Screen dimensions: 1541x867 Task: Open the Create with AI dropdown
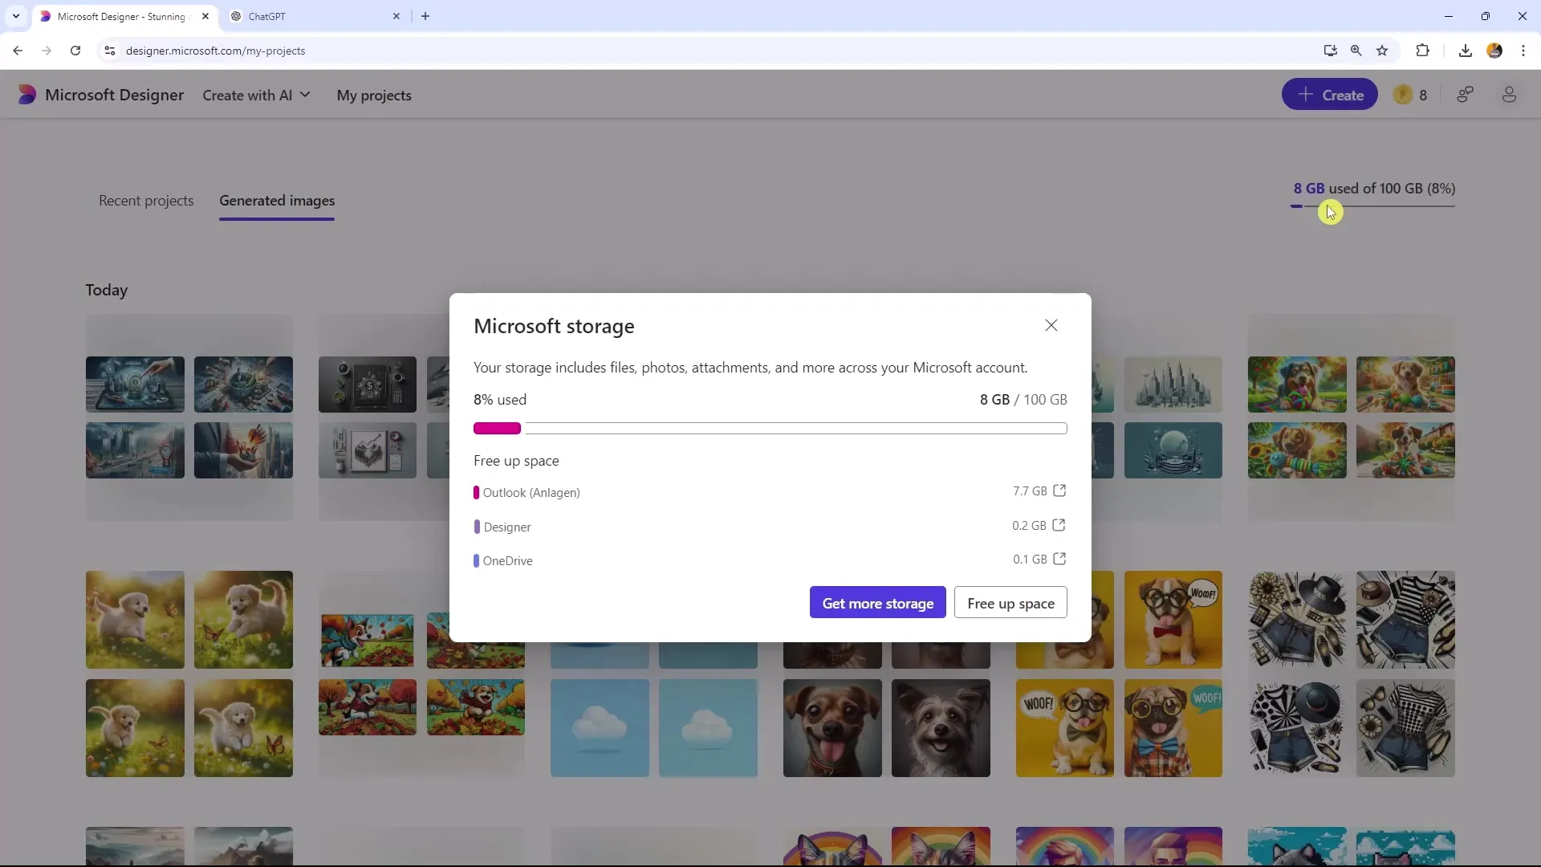coord(257,96)
